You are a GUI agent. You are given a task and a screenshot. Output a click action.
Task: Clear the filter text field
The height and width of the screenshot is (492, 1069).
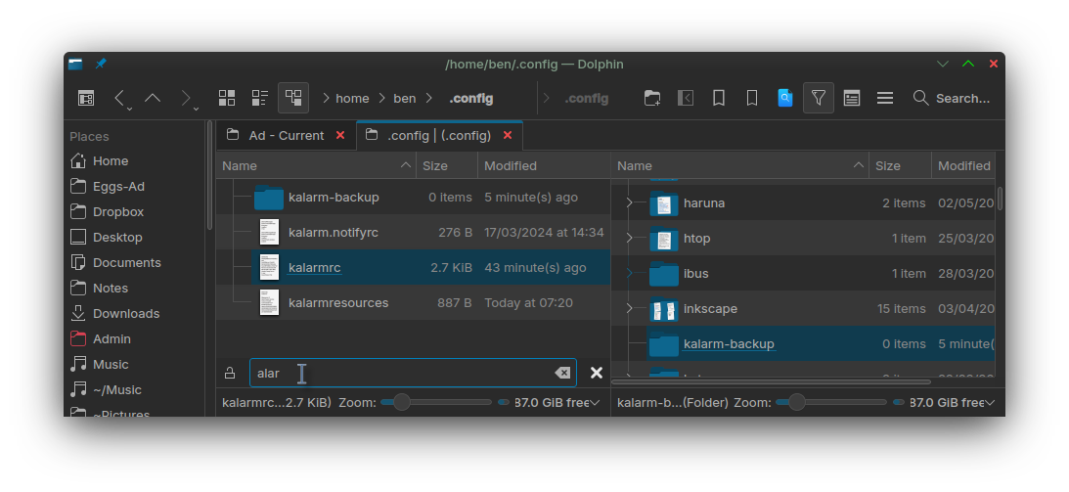[562, 373]
